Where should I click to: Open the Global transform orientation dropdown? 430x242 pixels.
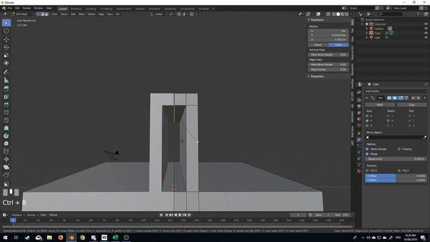159,14
